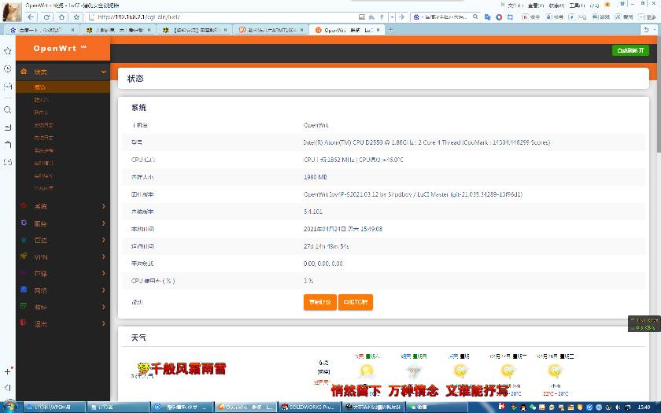661x413 pixels.
Task: Toggle the green auto refresh button
Action: click(630, 50)
